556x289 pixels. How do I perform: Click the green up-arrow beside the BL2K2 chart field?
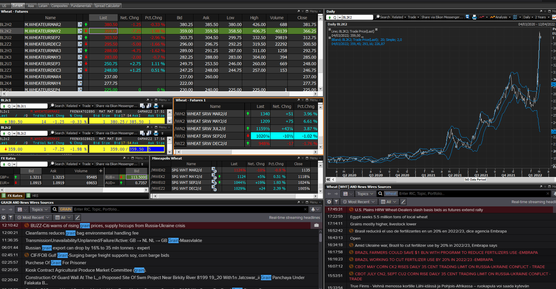click(x=330, y=17)
